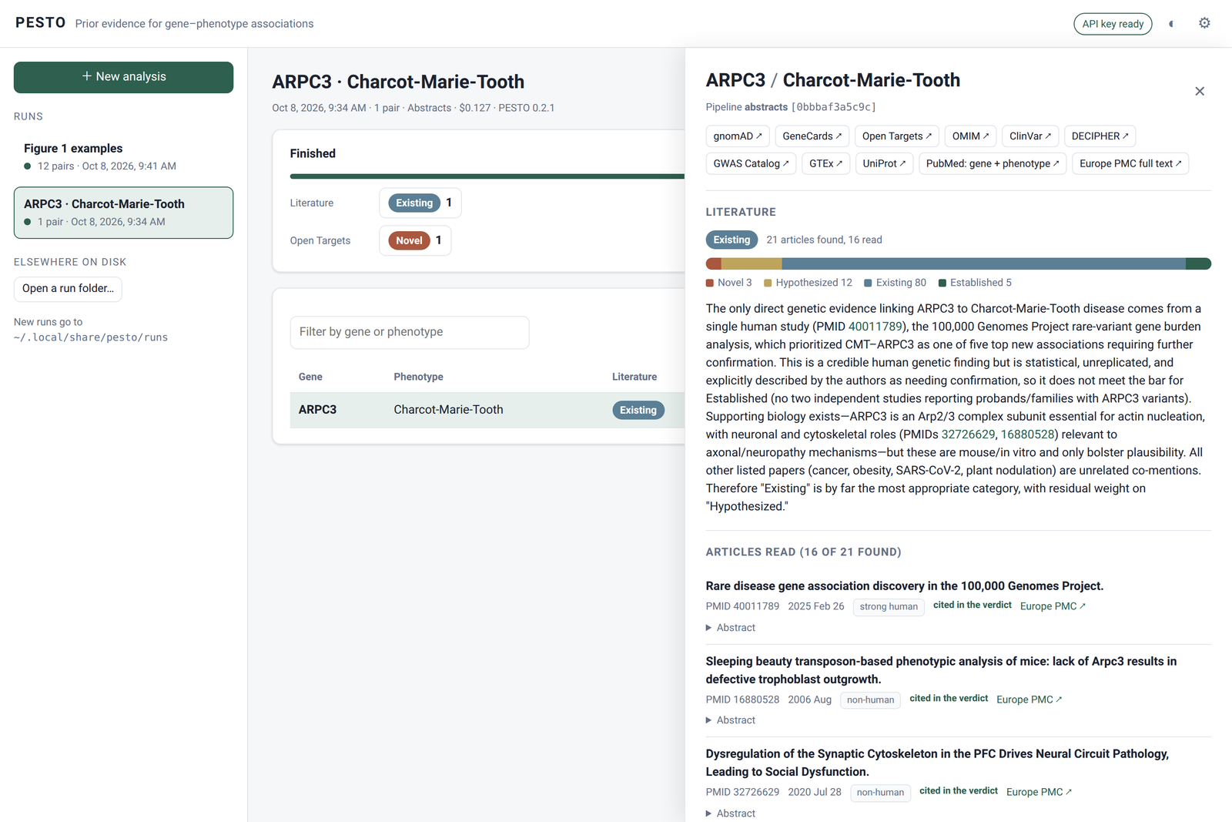Viewport: 1232px width, 822px height.
Task: Follow PMID 16880528 link in the verdict text
Action: 1028,434
